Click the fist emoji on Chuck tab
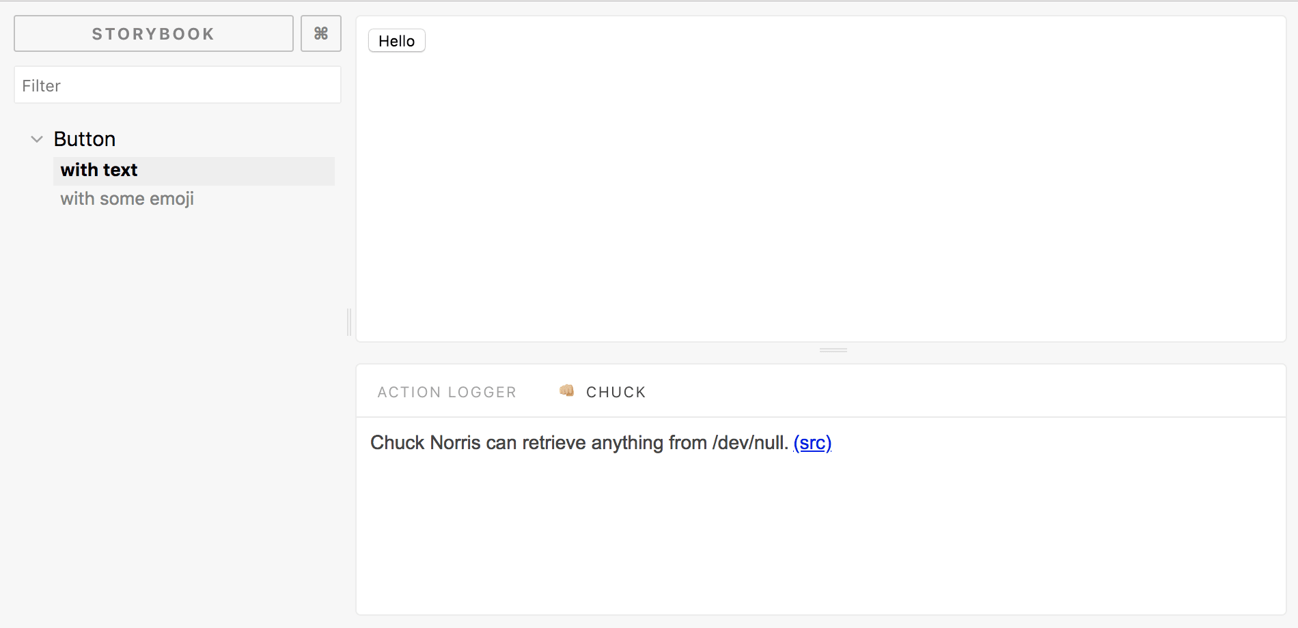The image size is (1298, 628). 566,390
